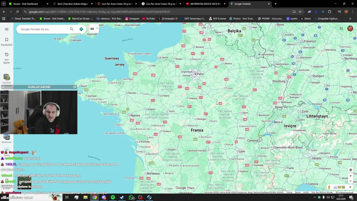The image size is (357, 201).
Task: Open File Explorer from the taskbar
Action: pyautogui.click(x=85, y=197)
